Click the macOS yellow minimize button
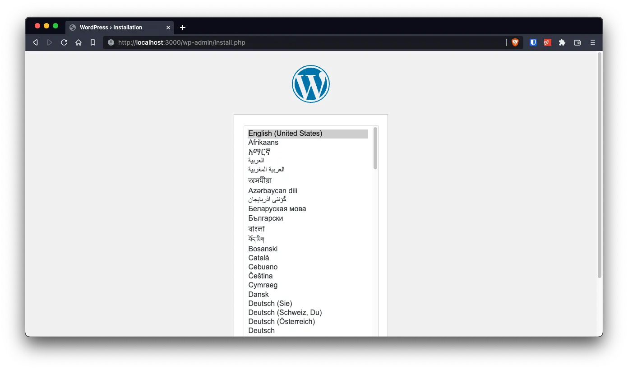The image size is (628, 370). point(46,26)
